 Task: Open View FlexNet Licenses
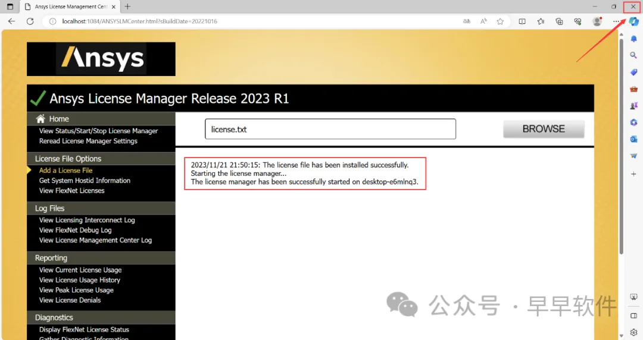coord(72,190)
